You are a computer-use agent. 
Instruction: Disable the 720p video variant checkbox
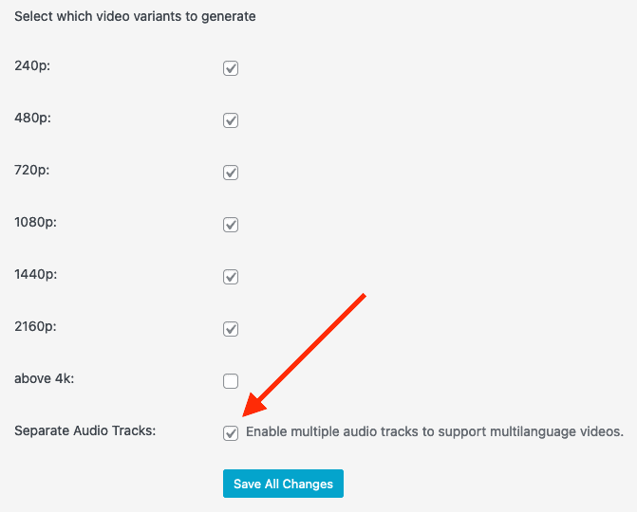point(231,173)
